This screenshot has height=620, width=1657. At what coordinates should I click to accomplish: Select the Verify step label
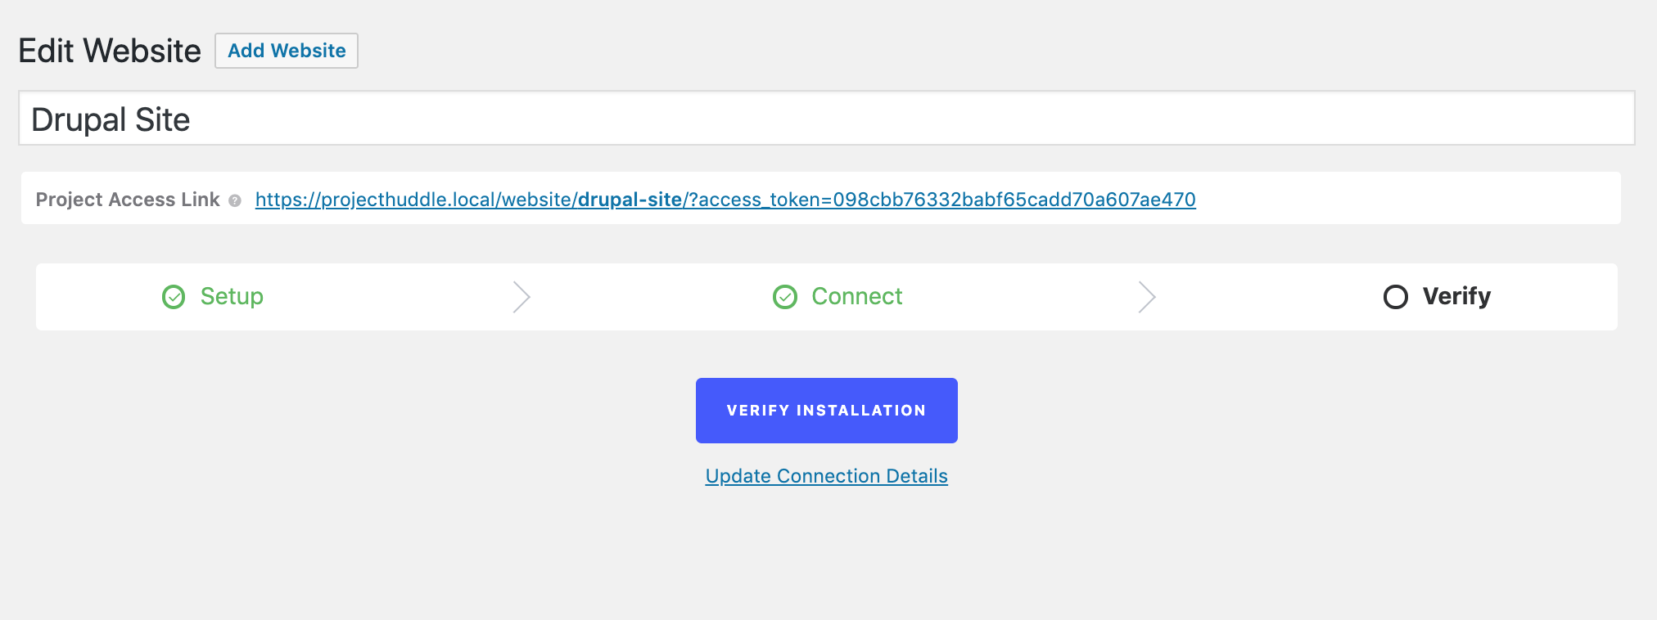click(x=1456, y=296)
